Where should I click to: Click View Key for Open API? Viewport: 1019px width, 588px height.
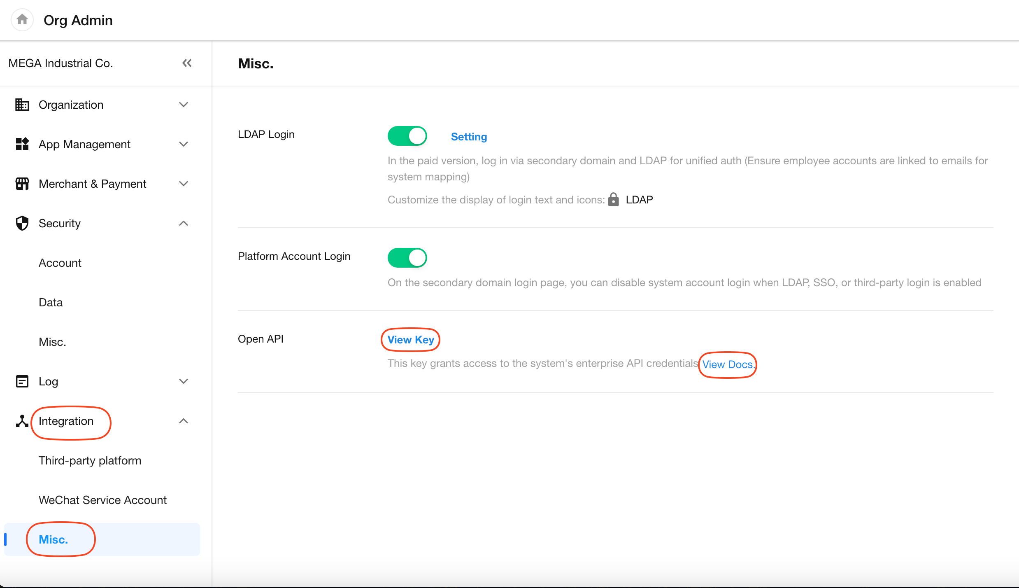click(x=410, y=340)
